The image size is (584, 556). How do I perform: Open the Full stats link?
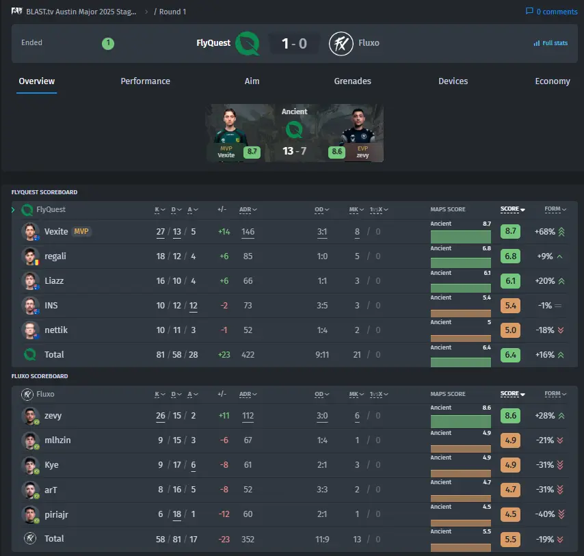coord(550,43)
